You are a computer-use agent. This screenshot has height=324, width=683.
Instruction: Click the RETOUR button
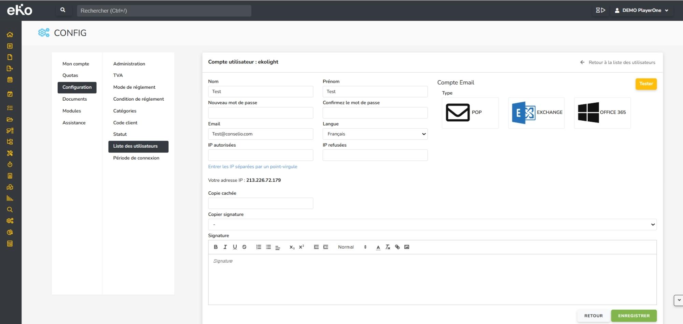pos(593,316)
